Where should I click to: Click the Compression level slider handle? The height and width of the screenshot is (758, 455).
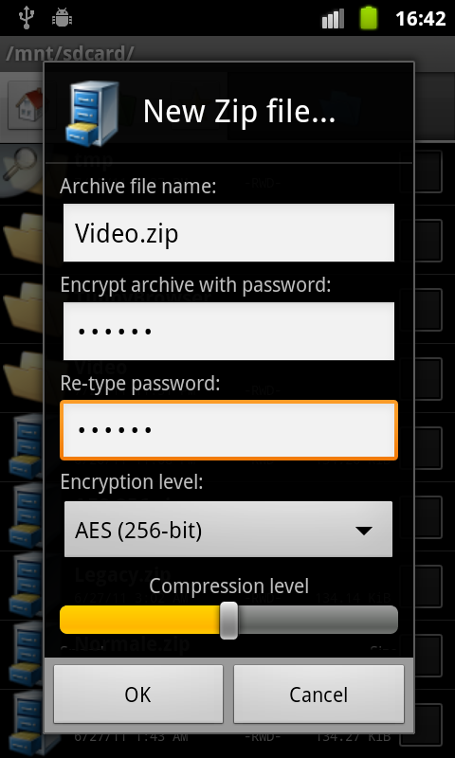(x=228, y=621)
